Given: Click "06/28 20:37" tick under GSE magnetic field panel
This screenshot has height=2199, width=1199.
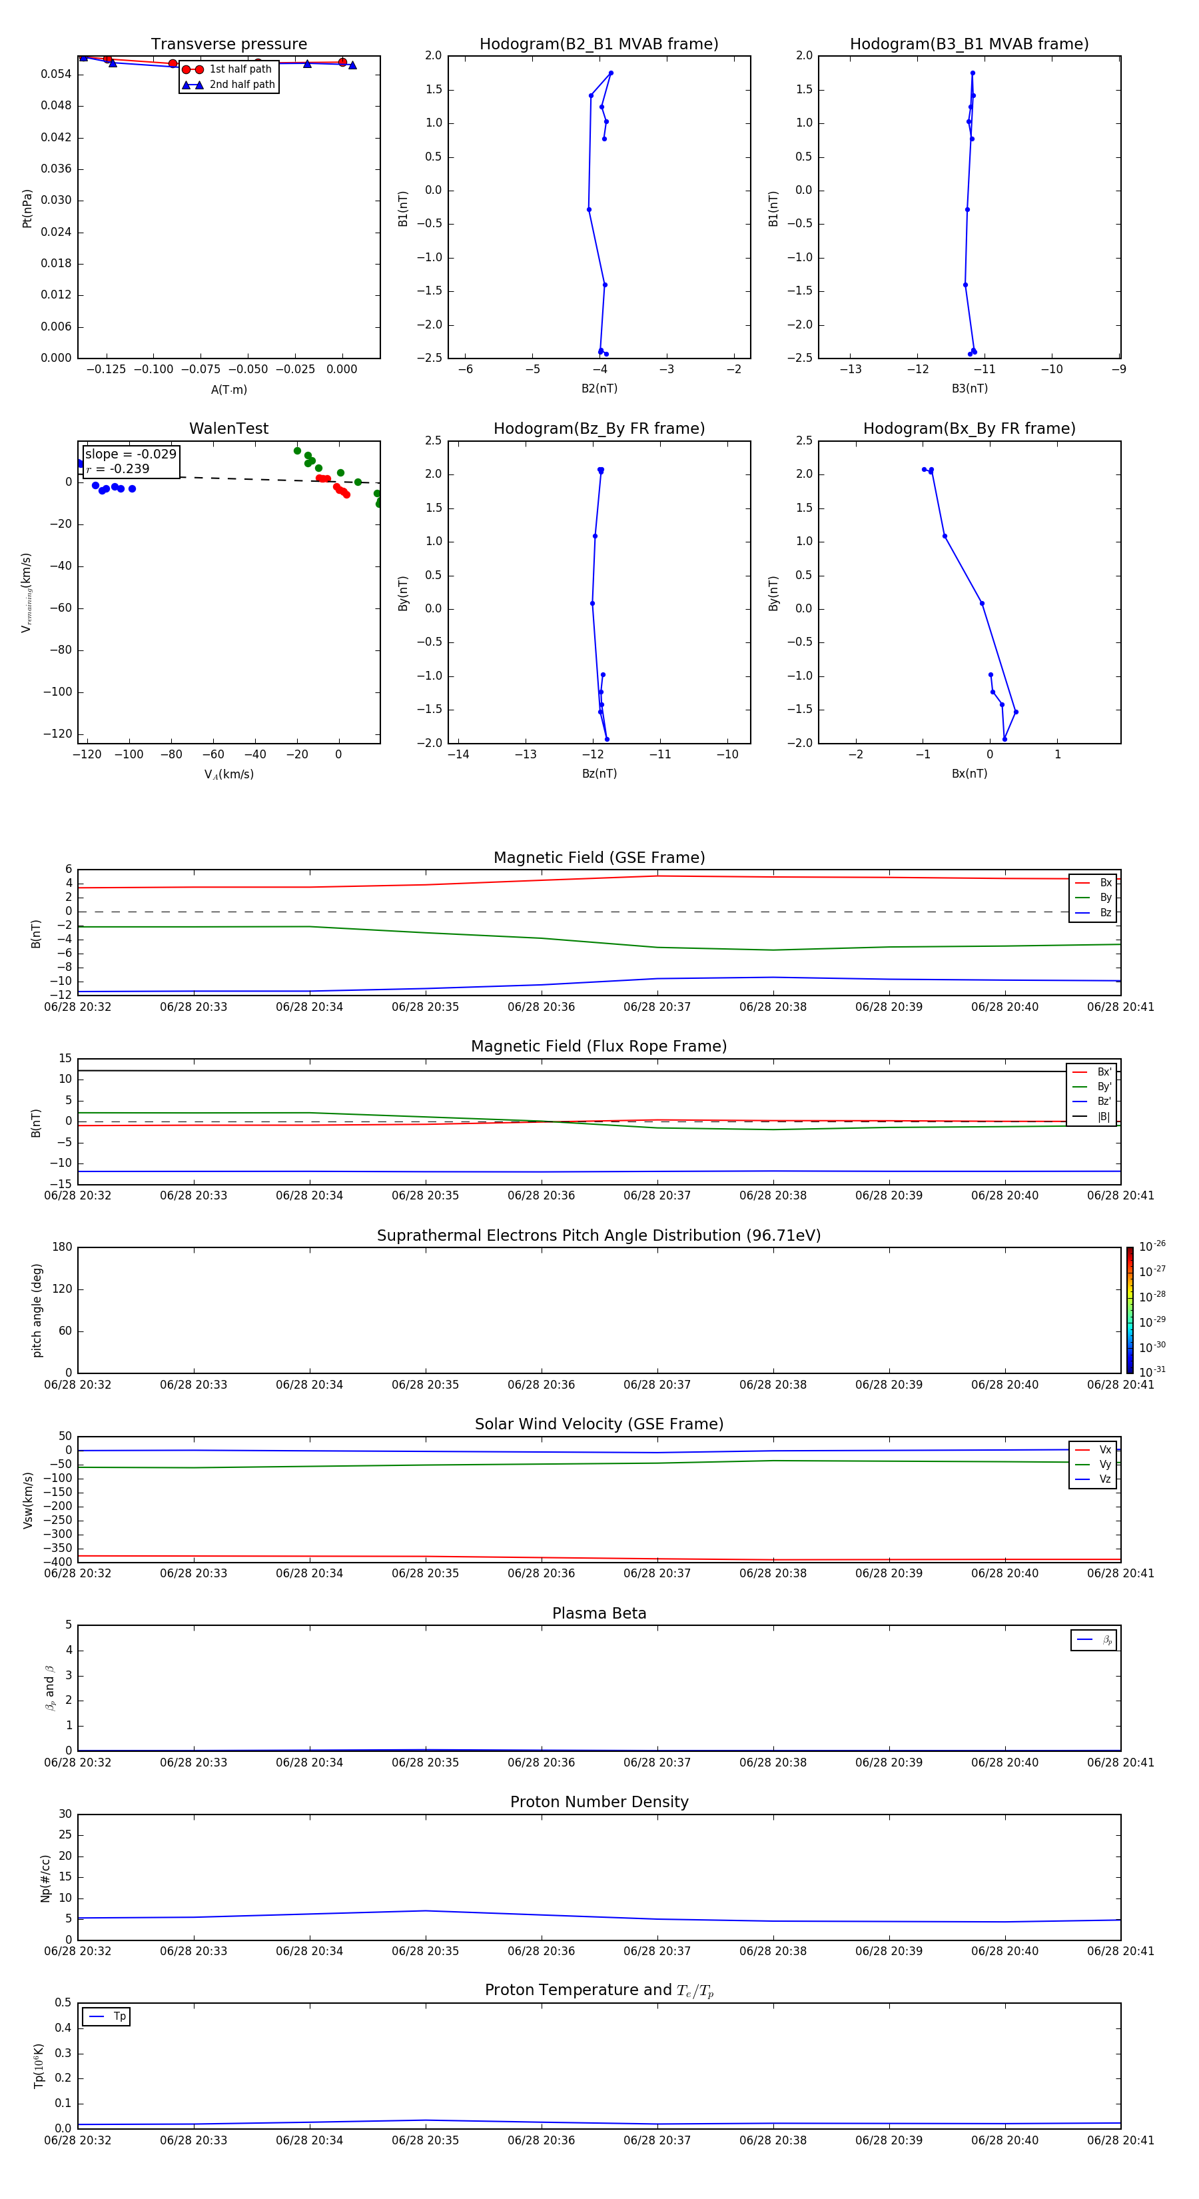Looking at the screenshot, I should 657,1008.
